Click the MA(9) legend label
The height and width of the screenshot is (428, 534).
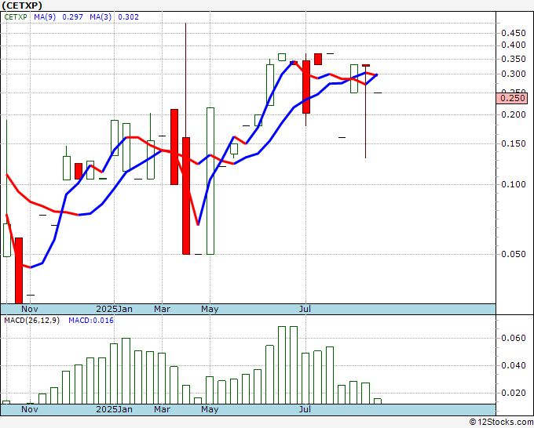tap(45, 16)
